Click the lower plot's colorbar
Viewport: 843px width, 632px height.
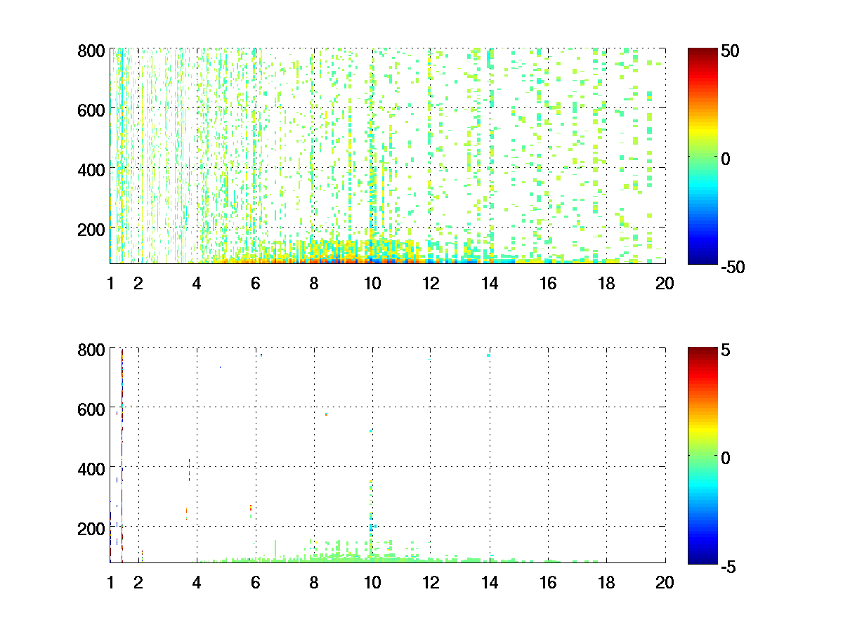click(702, 454)
